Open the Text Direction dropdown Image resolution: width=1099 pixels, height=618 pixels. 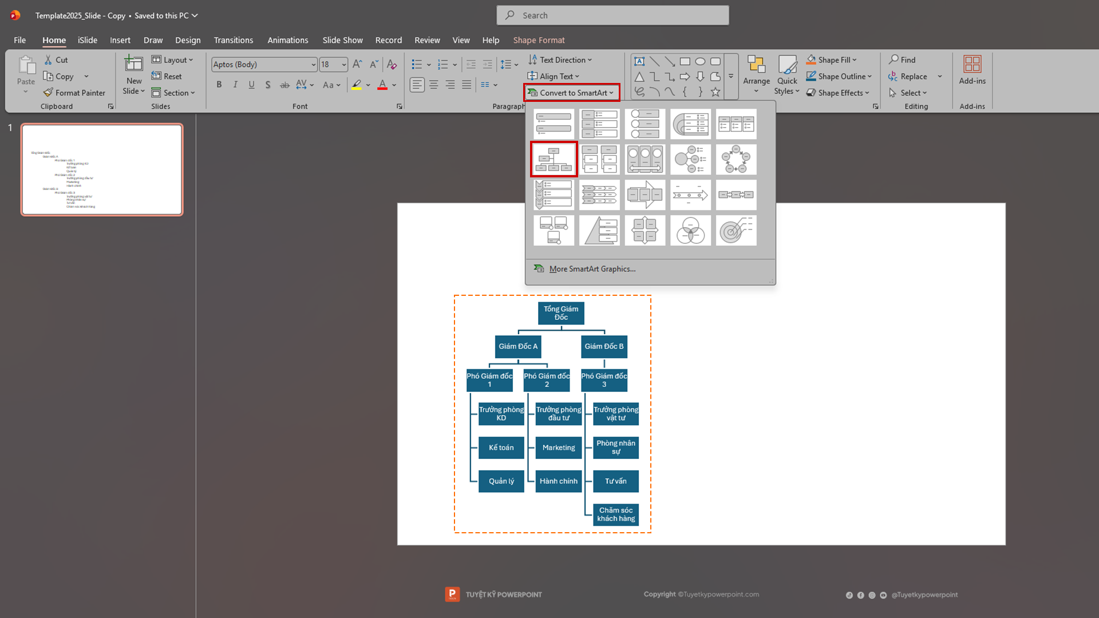(560, 60)
